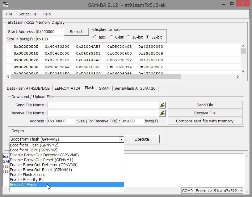Image resolution: width=252 pixels, height=197 pixels.
Task: Maximize the SAM-BA window
Action: pyautogui.click(x=232, y=4)
